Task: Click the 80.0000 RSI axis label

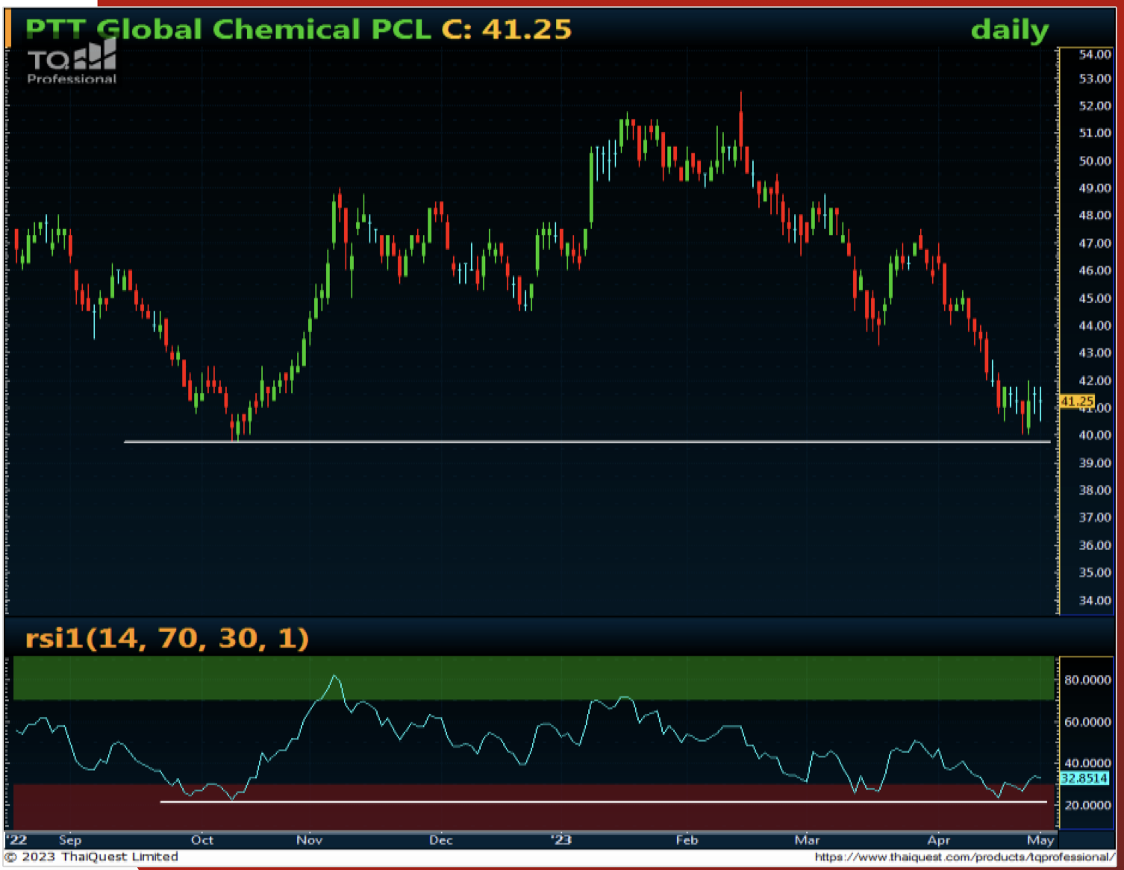Action: 1087,680
